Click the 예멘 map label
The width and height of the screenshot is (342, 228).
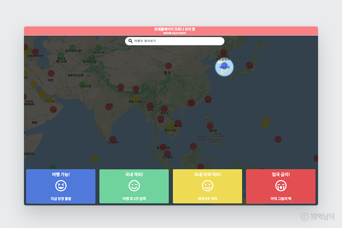coord(35,123)
